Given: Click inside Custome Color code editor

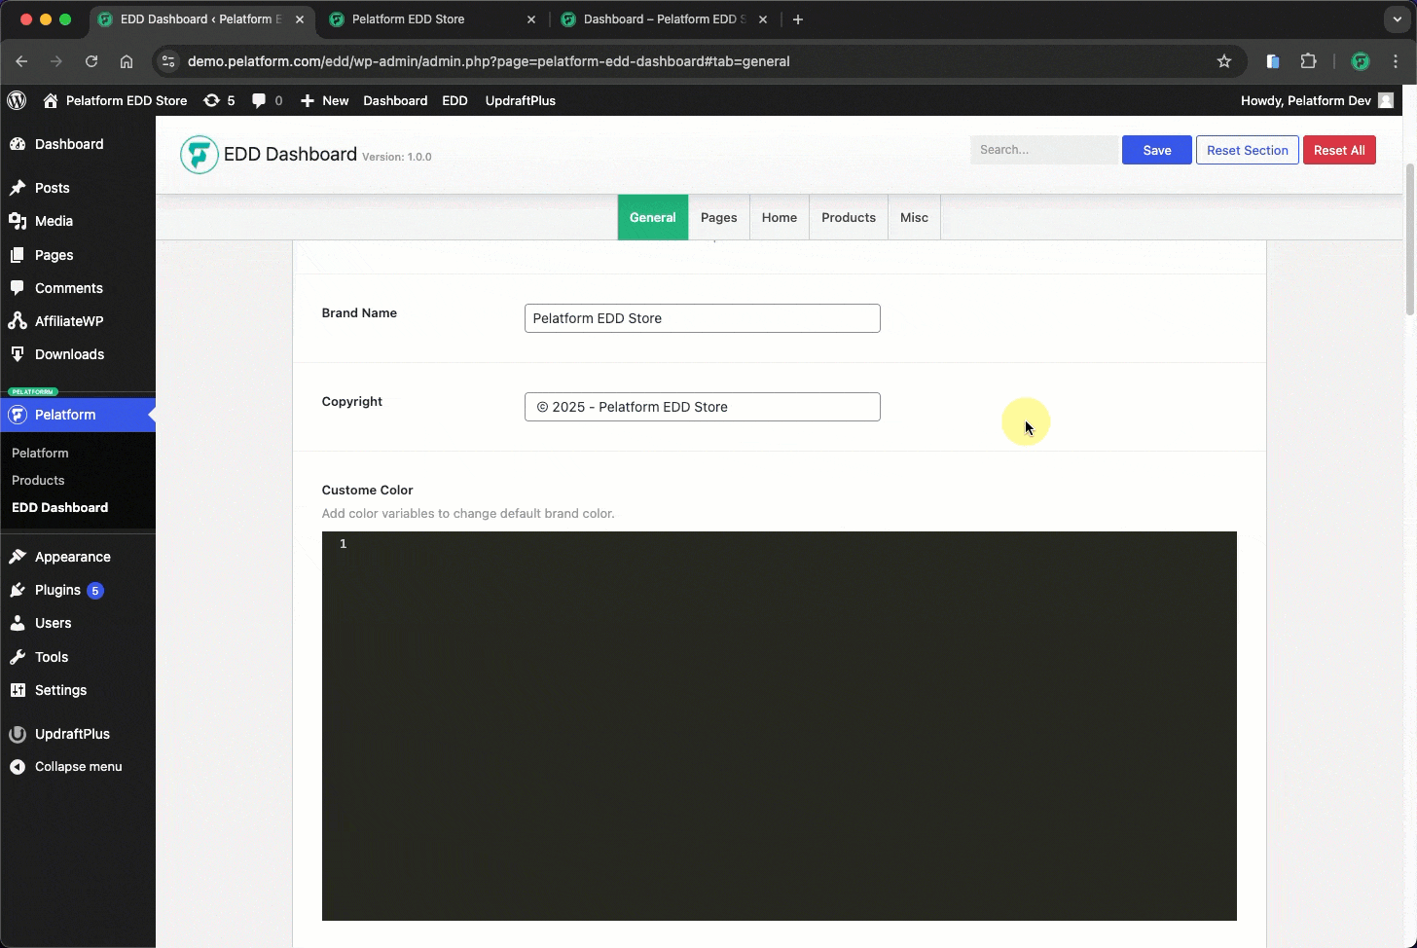Looking at the screenshot, I should point(780,726).
